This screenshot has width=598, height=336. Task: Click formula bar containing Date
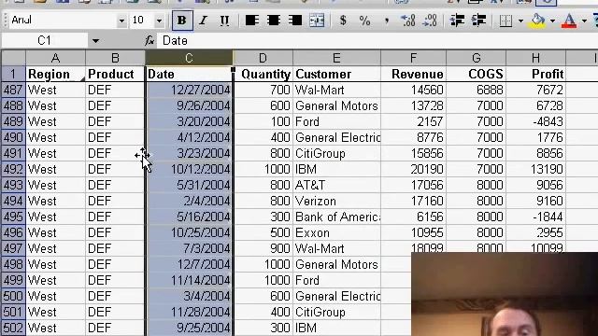pos(377,41)
